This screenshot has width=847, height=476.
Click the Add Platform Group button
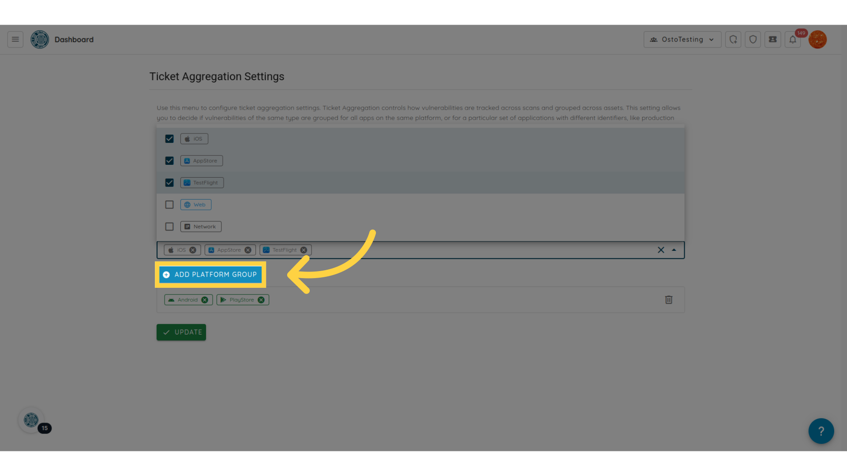click(210, 275)
